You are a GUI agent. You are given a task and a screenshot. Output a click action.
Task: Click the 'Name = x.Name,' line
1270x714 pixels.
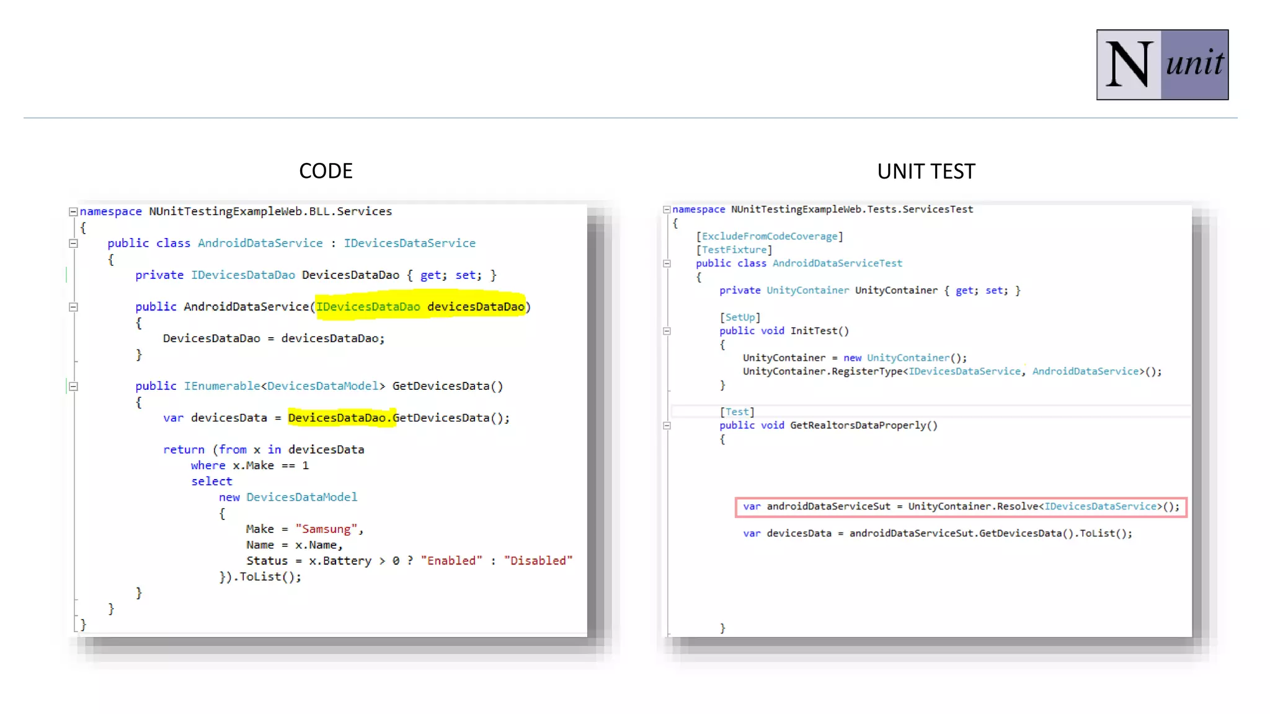click(294, 545)
